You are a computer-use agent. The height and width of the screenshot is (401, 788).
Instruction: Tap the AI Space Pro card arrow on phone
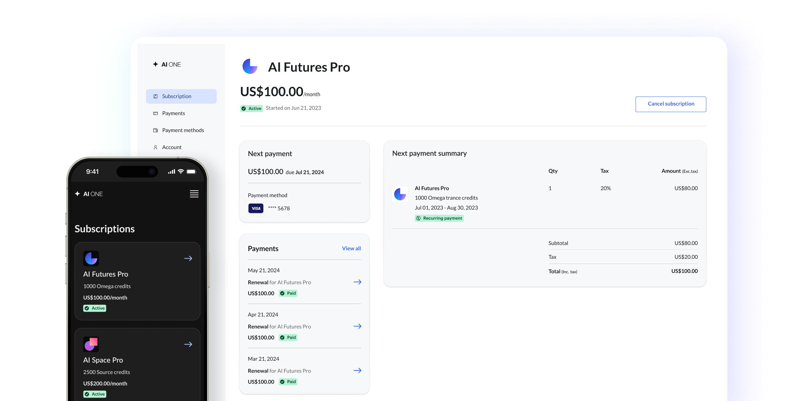tap(188, 344)
